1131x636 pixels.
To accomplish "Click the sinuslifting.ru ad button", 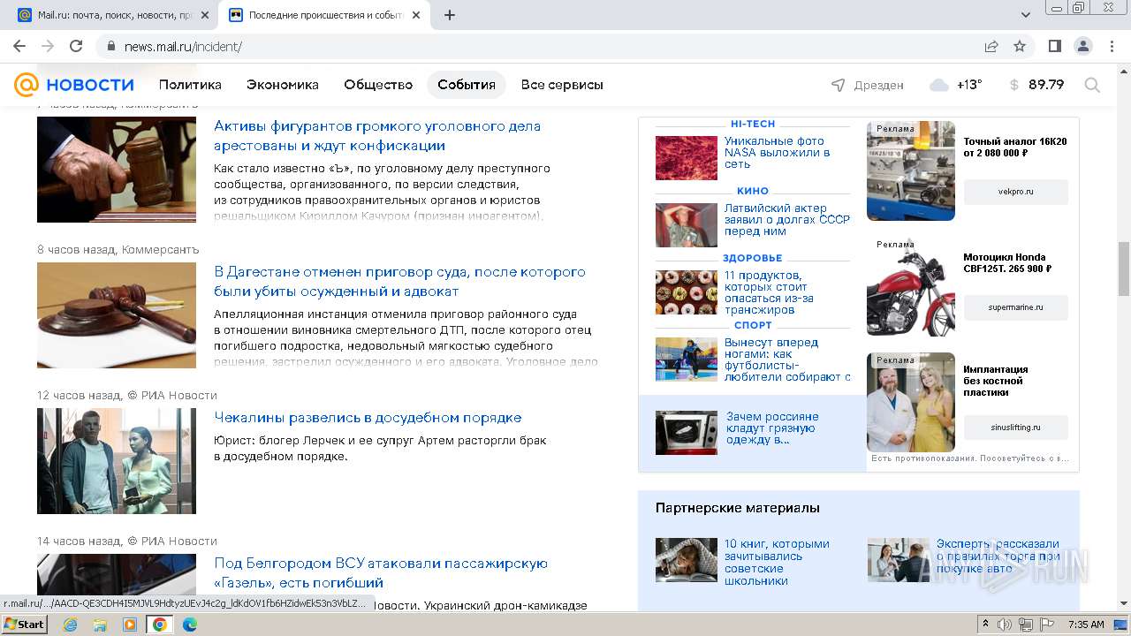I will click(x=1016, y=428).
